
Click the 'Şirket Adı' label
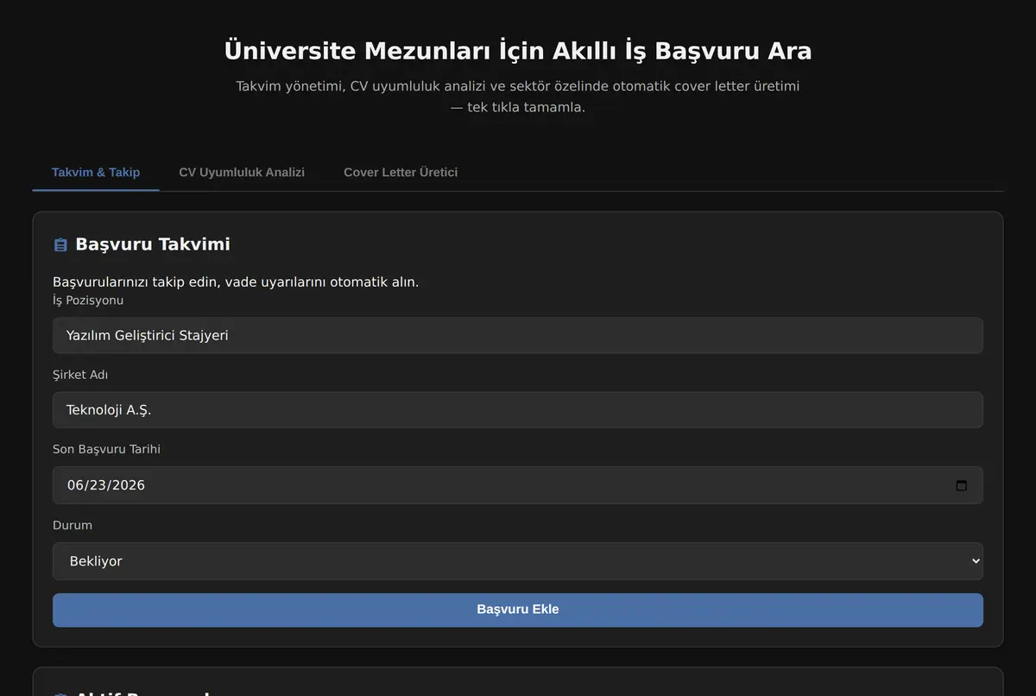click(80, 375)
